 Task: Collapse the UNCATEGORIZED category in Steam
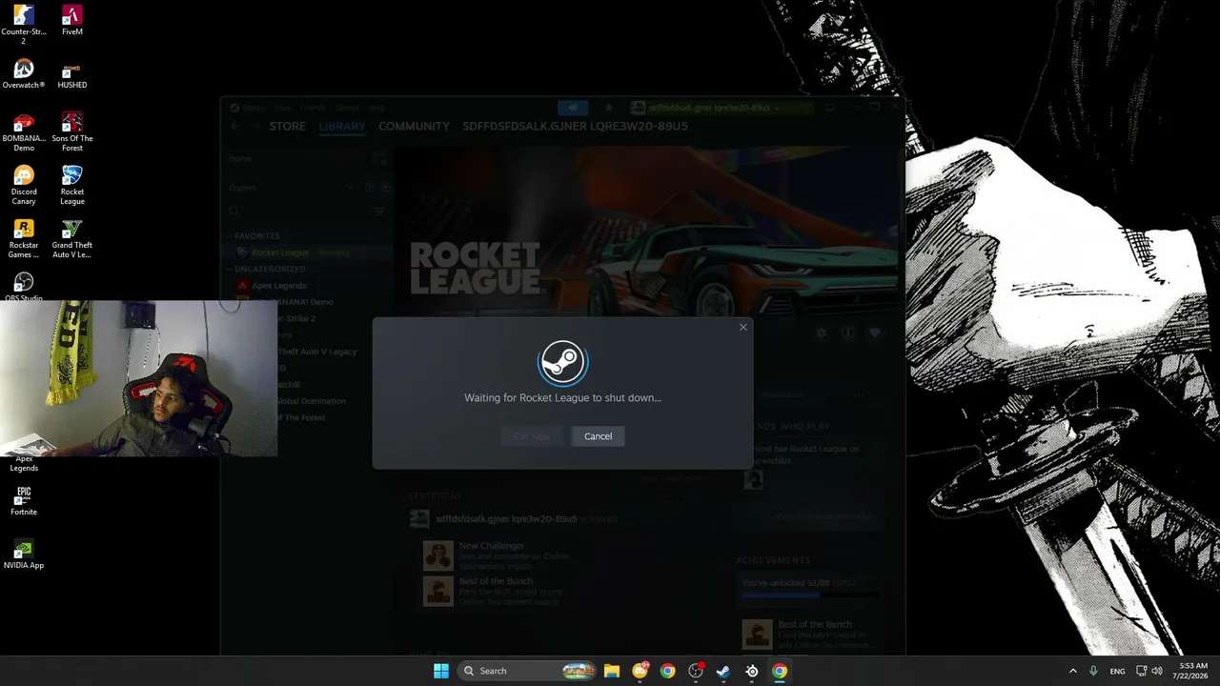pyautogui.click(x=270, y=269)
